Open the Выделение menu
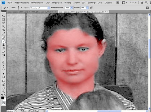 click(57, 3)
